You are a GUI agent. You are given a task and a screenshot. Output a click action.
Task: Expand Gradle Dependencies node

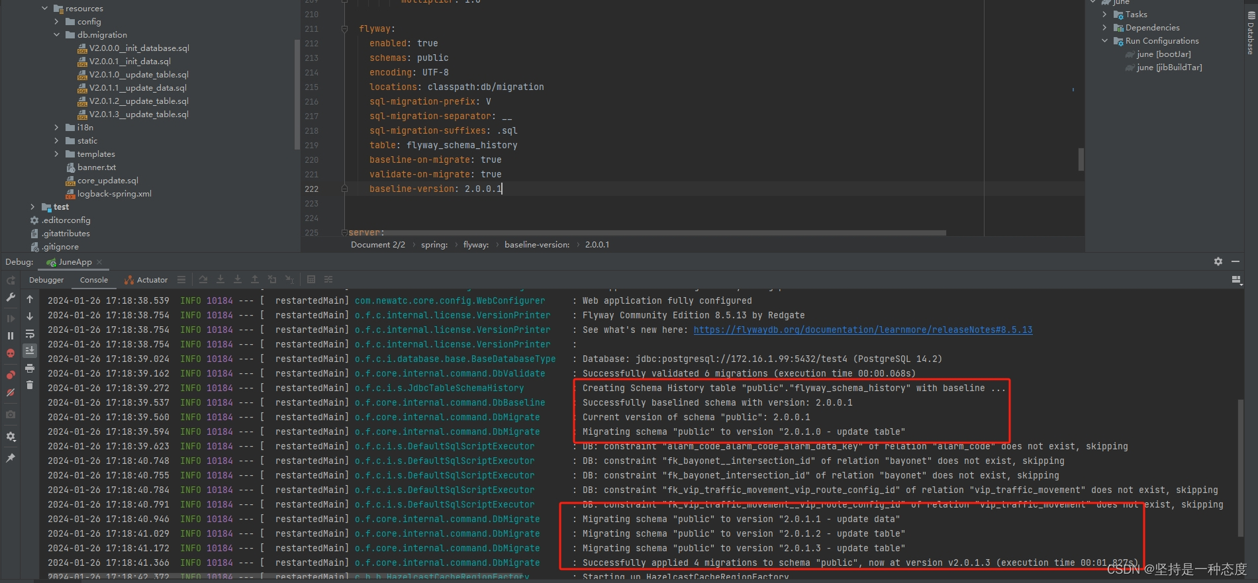1104,28
